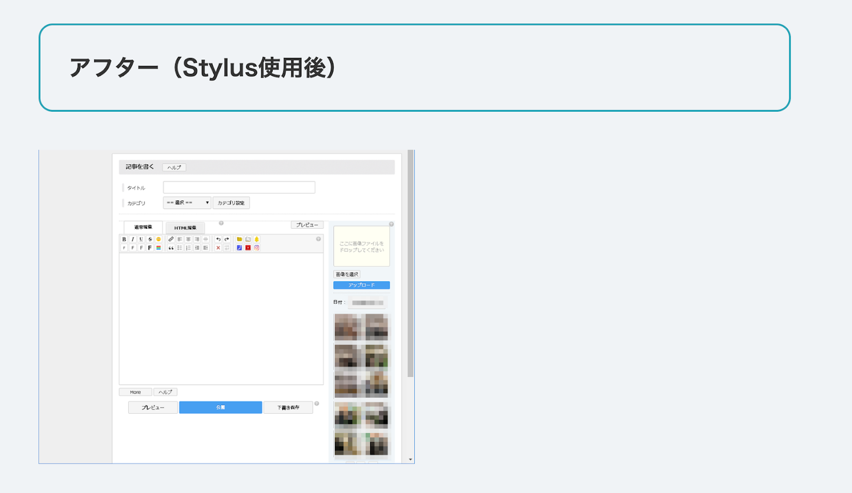Select the 通常編集 tab
The image size is (852, 493).
coord(143,227)
